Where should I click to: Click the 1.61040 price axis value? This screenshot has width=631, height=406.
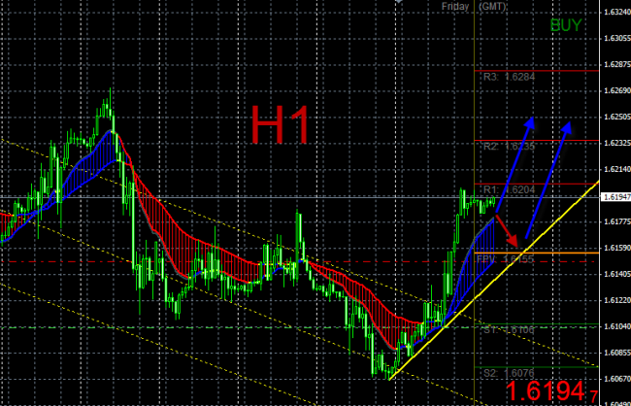616,326
